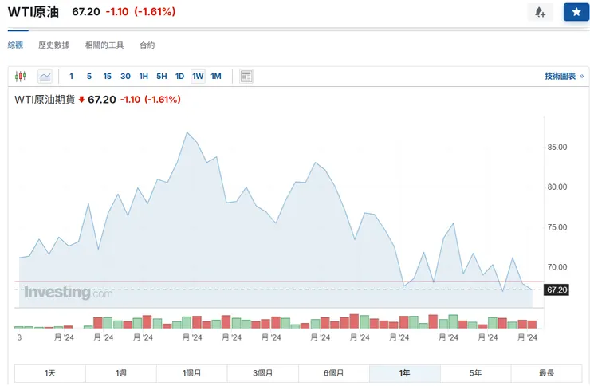This screenshot has width=590, height=386.
Task: Choose the 1M interval
Action: [x=216, y=77]
